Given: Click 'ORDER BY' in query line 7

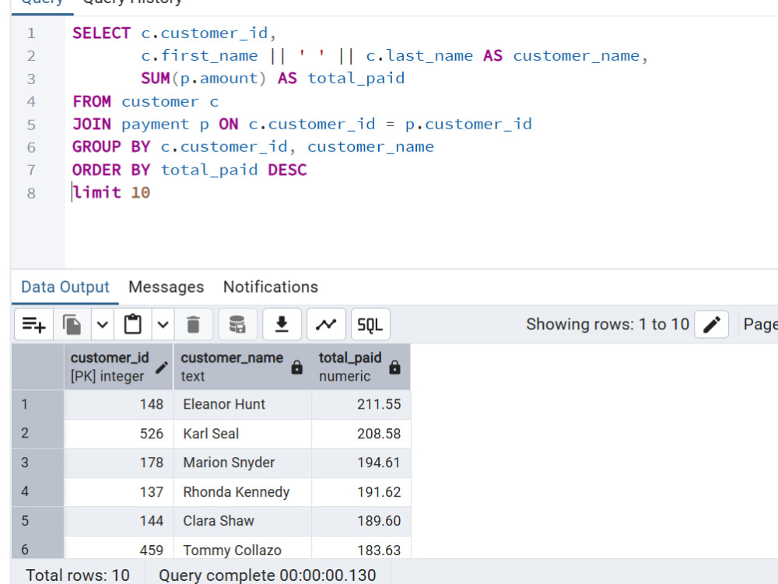Looking at the screenshot, I should coord(111,170).
